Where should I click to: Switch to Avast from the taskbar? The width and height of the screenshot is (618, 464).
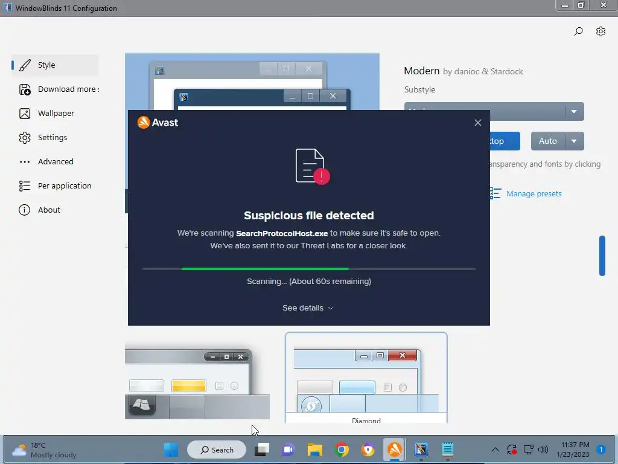coord(395,449)
